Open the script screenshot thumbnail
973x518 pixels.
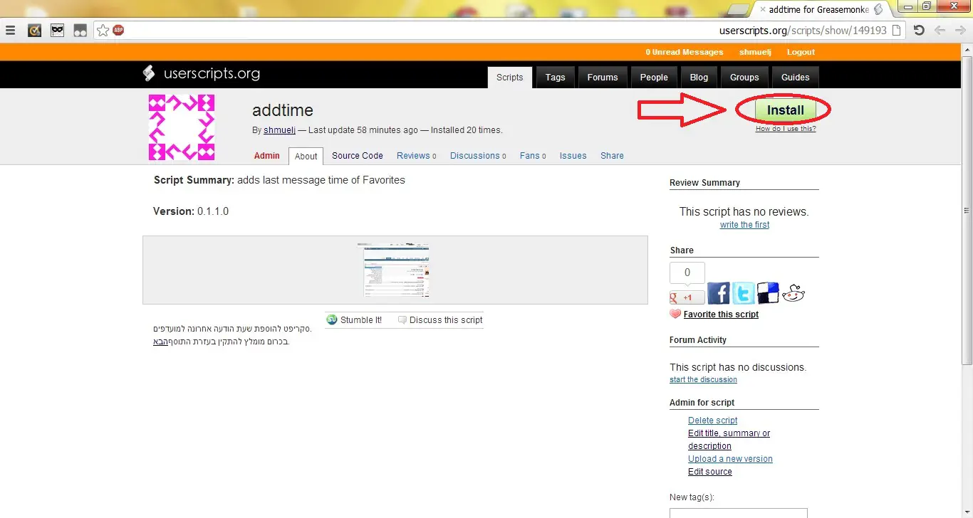click(x=395, y=270)
